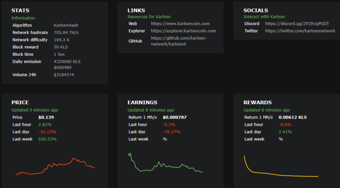Click the Explorer label in LINKS
Image resolution: width=340 pixels, height=188 pixels.
pyautogui.click(x=137, y=31)
